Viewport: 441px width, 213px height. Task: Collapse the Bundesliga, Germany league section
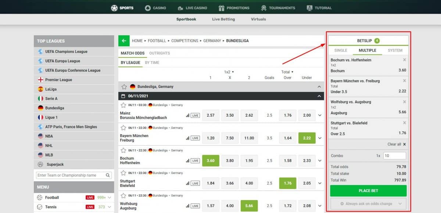(319, 87)
